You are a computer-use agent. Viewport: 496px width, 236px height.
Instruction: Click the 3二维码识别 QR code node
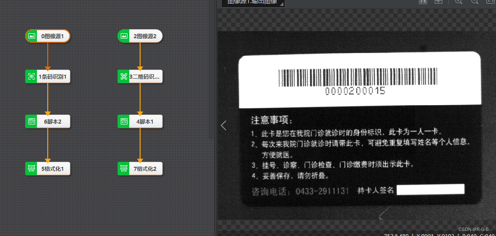(140, 76)
